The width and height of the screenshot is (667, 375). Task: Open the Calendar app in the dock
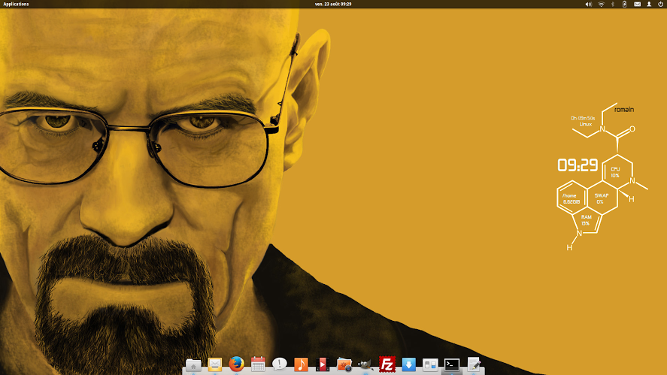258,364
